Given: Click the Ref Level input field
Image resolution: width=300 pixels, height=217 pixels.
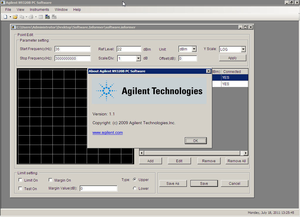Looking at the screenshot, I should tap(129, 49).
